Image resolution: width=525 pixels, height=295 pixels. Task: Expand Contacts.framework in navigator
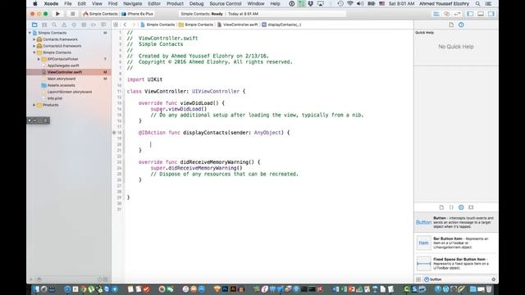pos(34,39)
